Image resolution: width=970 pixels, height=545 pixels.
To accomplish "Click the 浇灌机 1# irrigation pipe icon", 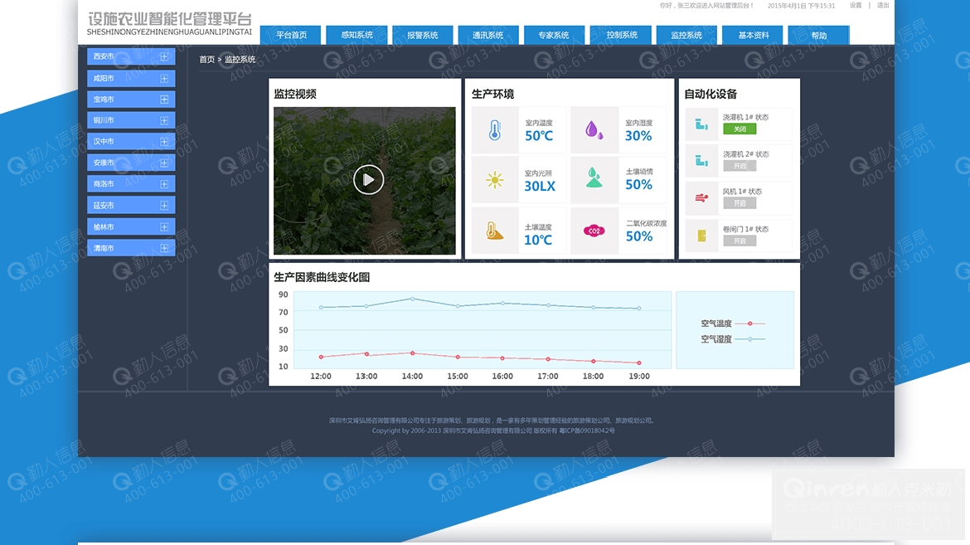I will (x=701, y=124).
